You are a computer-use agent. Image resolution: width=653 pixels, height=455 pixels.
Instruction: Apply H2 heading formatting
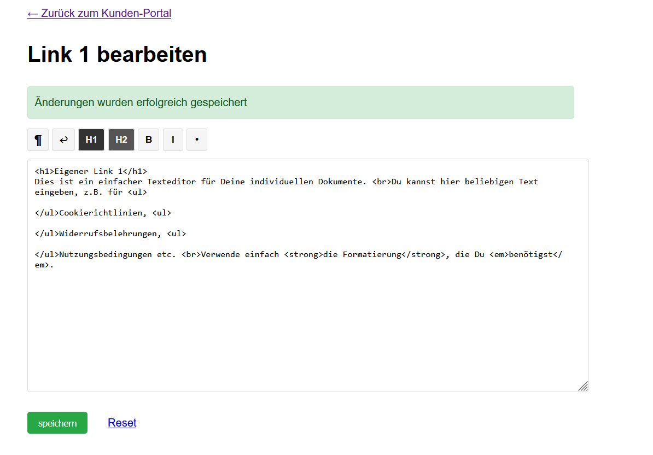tap(121, 140)
